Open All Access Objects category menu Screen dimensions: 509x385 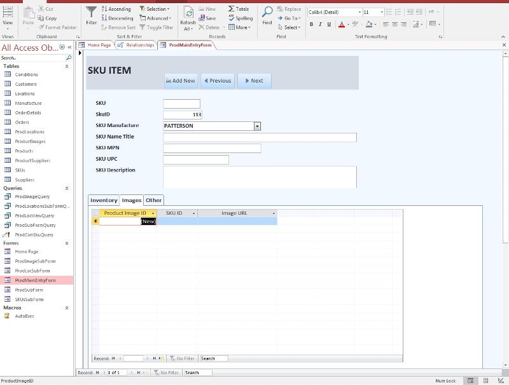tap(62, 47)
